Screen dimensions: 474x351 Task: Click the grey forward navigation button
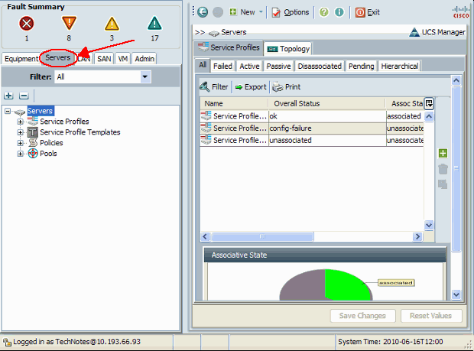pos(218,12)
